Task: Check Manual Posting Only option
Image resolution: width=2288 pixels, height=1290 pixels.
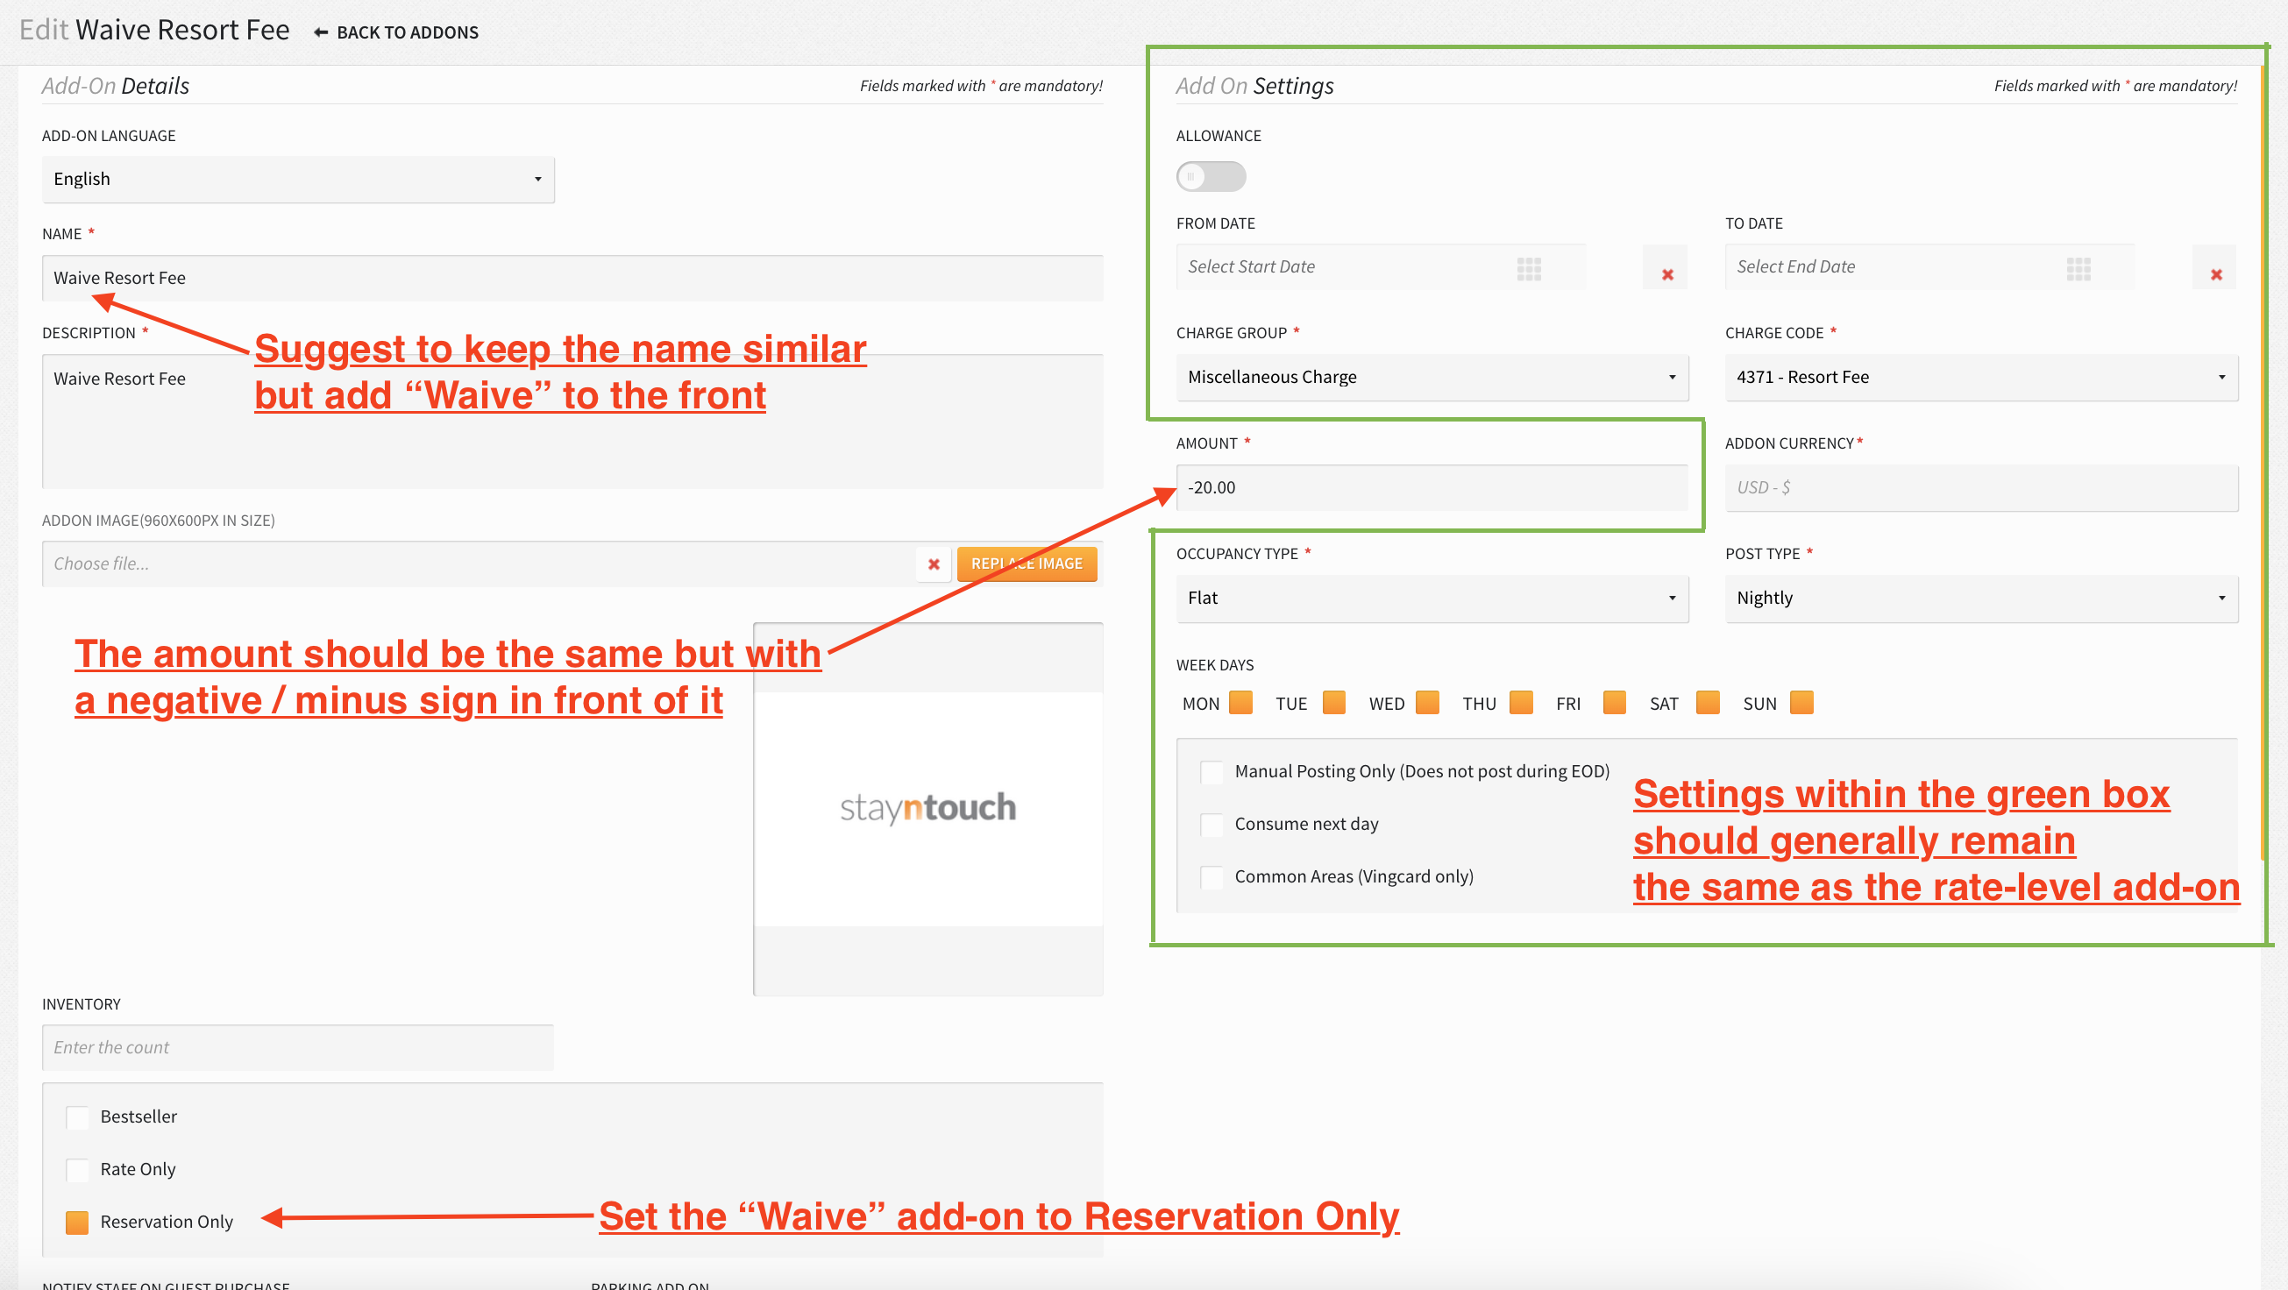Action: (x=1211, y=771)
